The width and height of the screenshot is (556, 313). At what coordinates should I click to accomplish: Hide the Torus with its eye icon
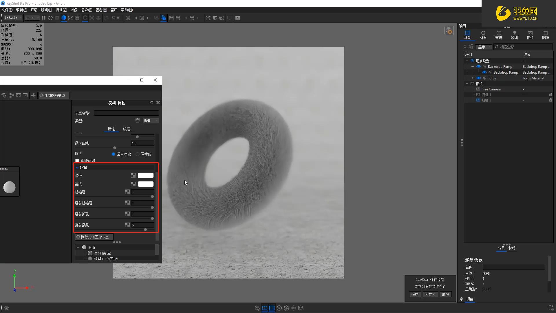point(478,78)
